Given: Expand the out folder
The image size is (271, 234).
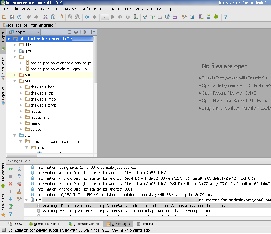Looking at the screenshot, I should [x=15, y=75].
